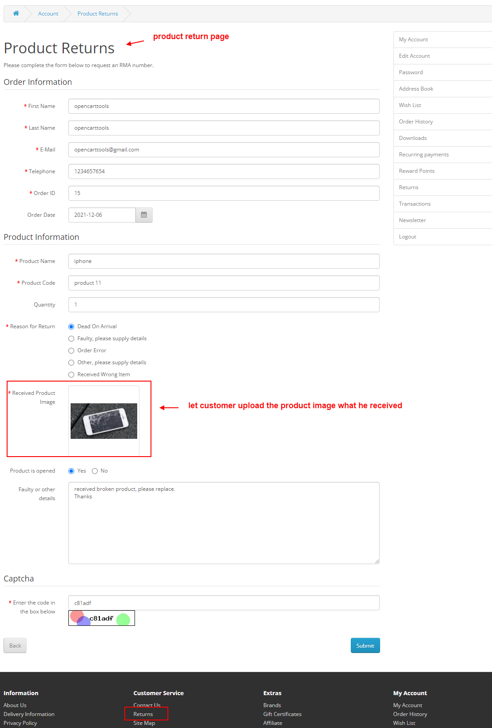Screen dimensions: 492x728
Task: Open the Order Date calendar picker
Action: pos(144,215)
